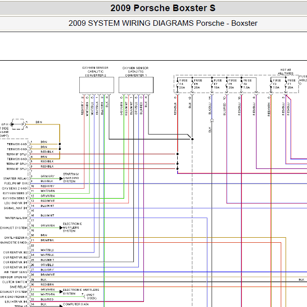
Task: Click the AIR CONDITIONING pin label
Action: point(14,297)
